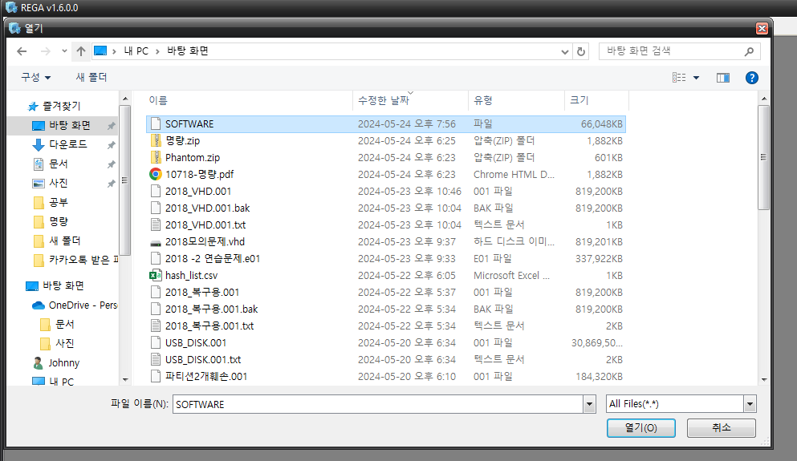Screen dimensions: 797x461
Task: Select the 10718-명량.pdf Chrome icon
Action: pyautogui.click(x=156, y=174)
